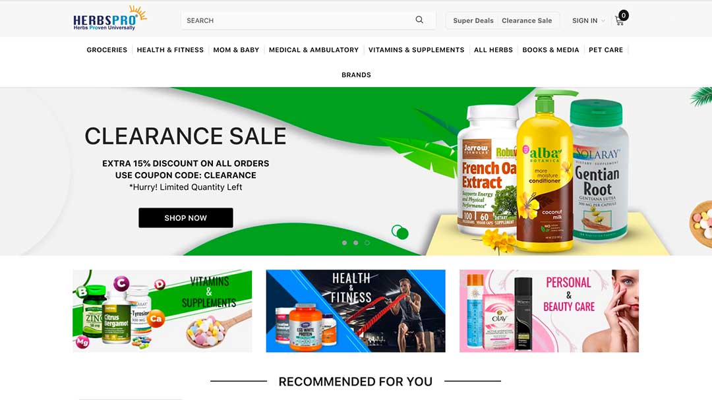Screen dimensions: 712x400
Task: Click into the SEARCH input field
Action: click(297, 20)
